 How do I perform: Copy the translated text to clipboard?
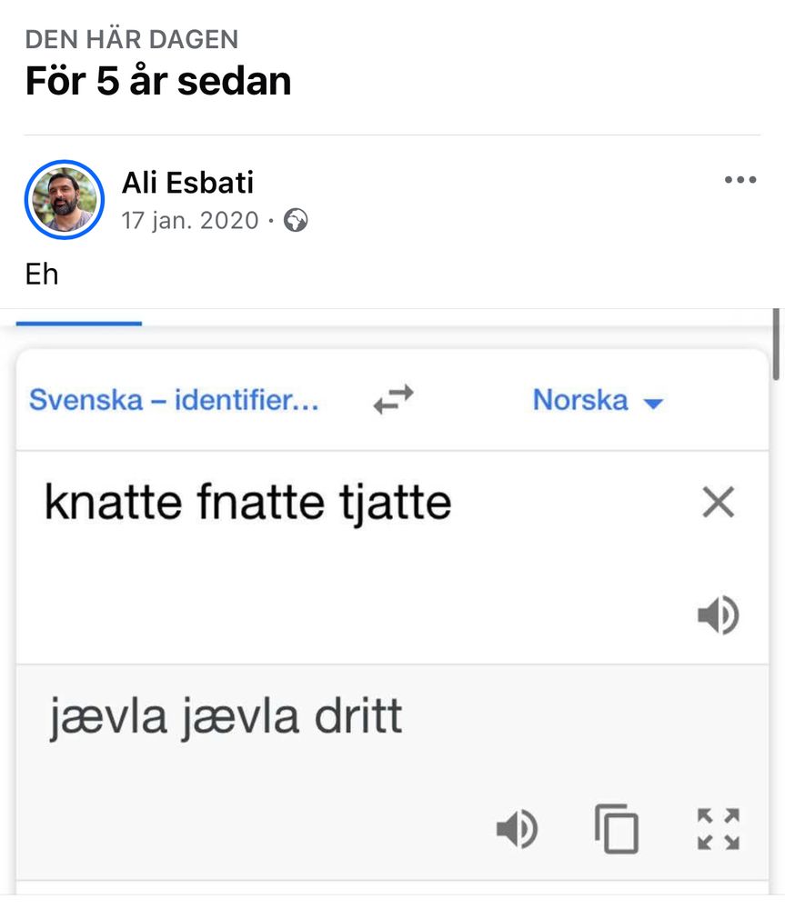pos(616,829)
